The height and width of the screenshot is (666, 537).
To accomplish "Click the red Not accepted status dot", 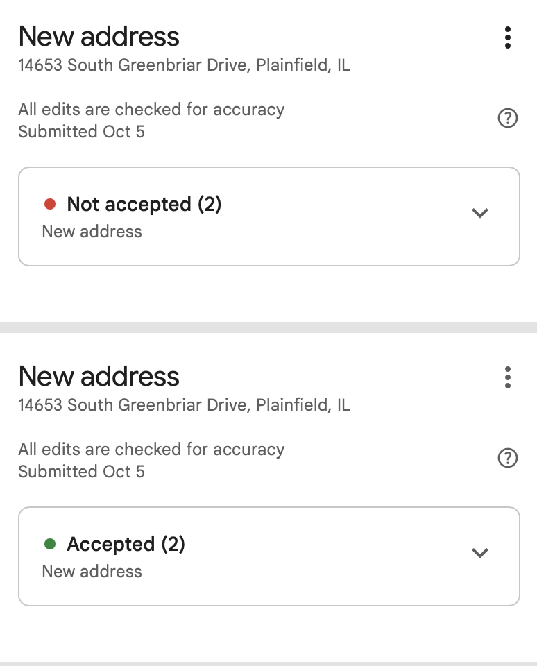I will pyautogui.click(x=50, y=204).
